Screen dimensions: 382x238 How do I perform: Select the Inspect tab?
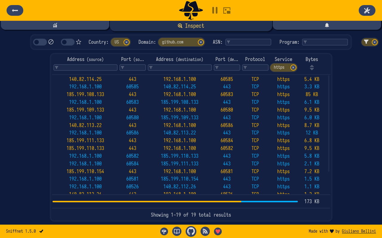click(x=191, y=26)
